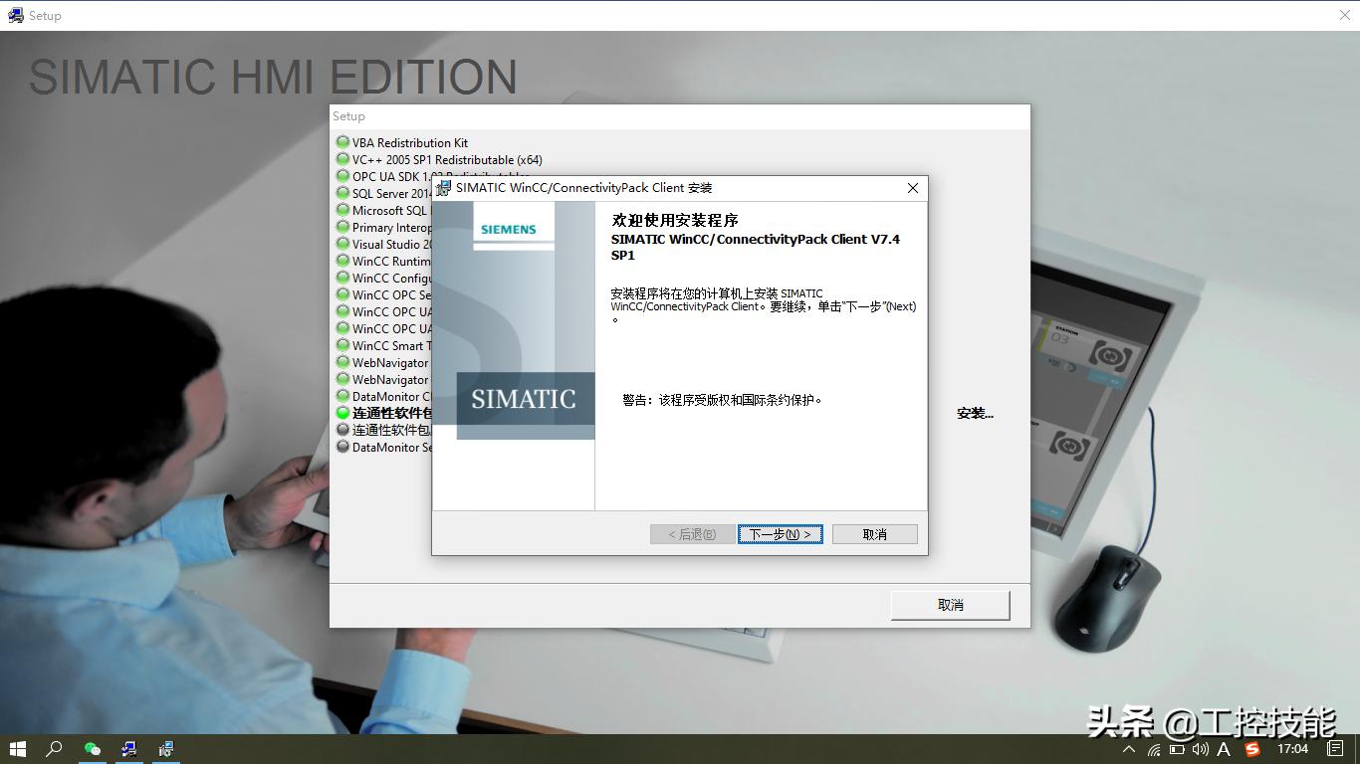Open the Windows Start menu
Image resolution: width=1360 pixels, height=764 pixels.
pos(18,749)
